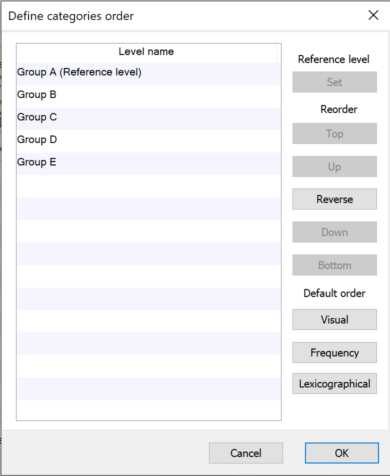Click the Top reorder button

tap(334, 133)
